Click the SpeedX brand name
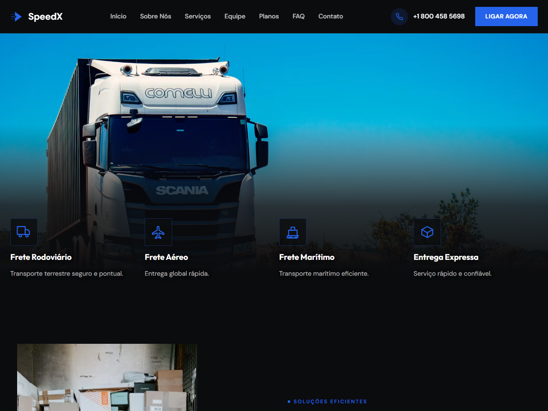 pyautogui.click(x=45, y=17)
